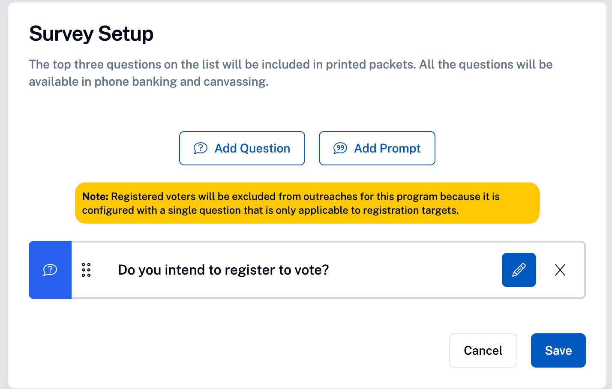Click the quote bubble icon in Add Prompt
The width and height of the screenshot is (612, 389).
point(340,148)
